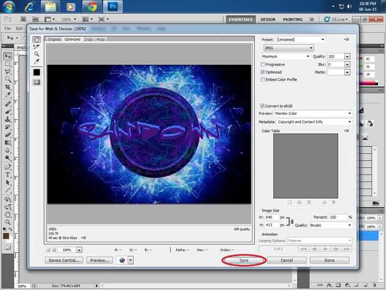Viewport: 386px width, 290px height.
Task: Click the black eyedropper color swatch
Action: (37, 72)
